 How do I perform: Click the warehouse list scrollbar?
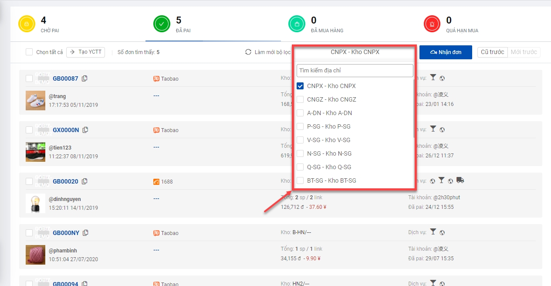(x=414, y=109)
